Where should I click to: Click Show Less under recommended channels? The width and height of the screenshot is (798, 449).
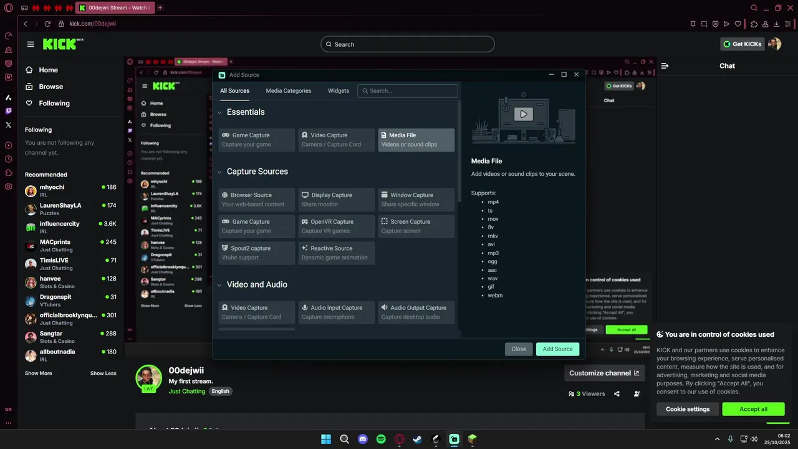[103, 373]
